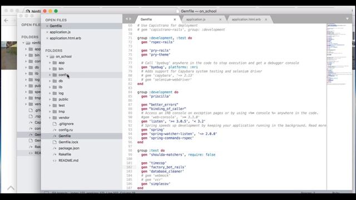Click the gem 'rspec-rails' line
The image size is (356, 200).
coord(157,42)
